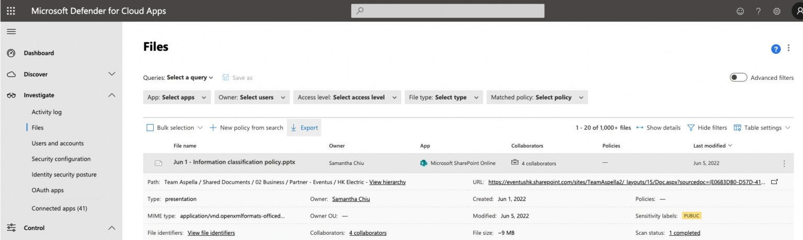
Task: Open row actions menu for Jun 1 file
Action: click(784, 163)
